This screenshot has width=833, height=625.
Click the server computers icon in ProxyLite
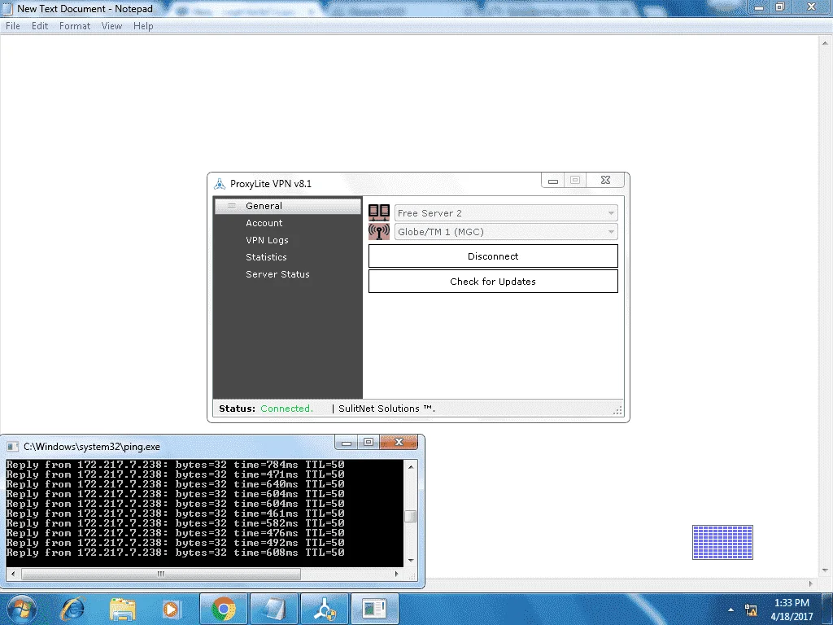(x=379, y=212)
